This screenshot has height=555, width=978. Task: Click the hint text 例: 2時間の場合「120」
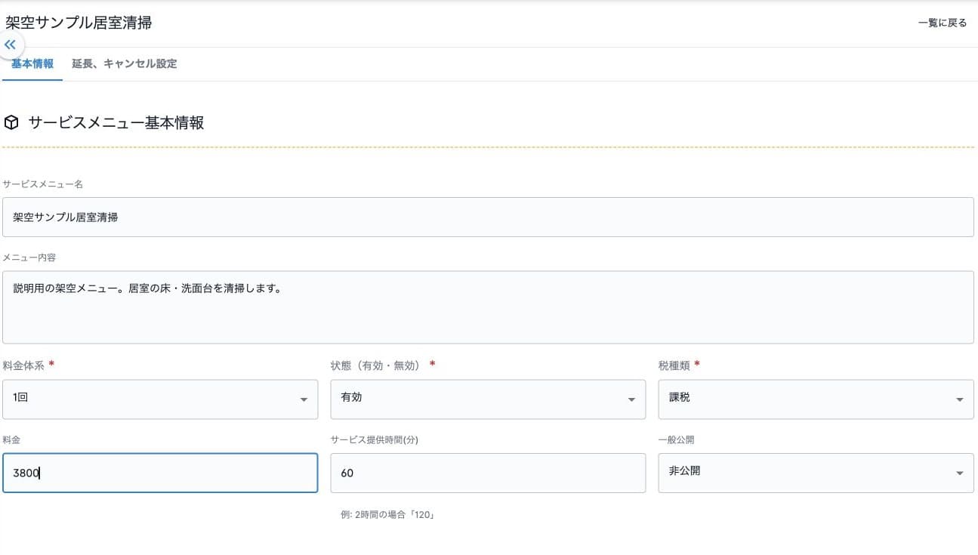pyautogui.click(x=388, y=515)
